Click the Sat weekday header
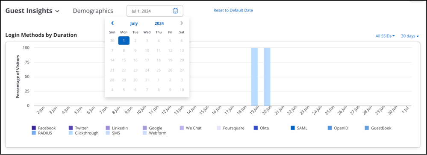Viewport: 427px width, 155px height. click(x=182, y=32)
